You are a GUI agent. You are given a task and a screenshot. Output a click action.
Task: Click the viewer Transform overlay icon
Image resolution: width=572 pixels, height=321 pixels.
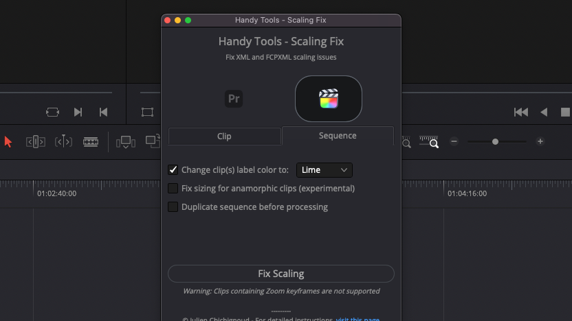(x=147, y=112)
